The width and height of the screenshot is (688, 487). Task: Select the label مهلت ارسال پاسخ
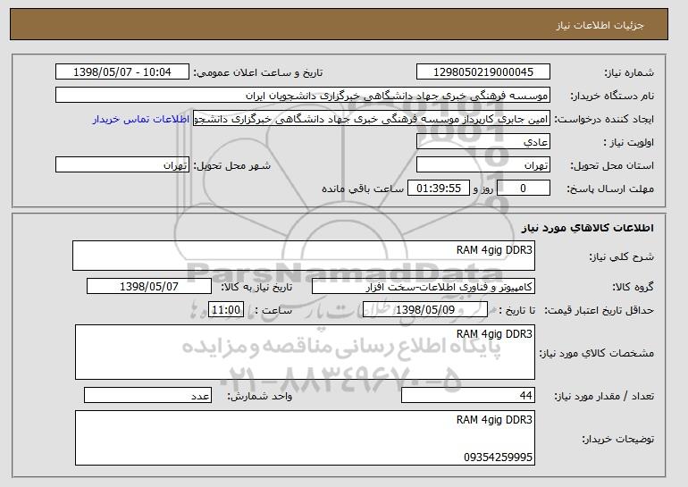(610, 189)
